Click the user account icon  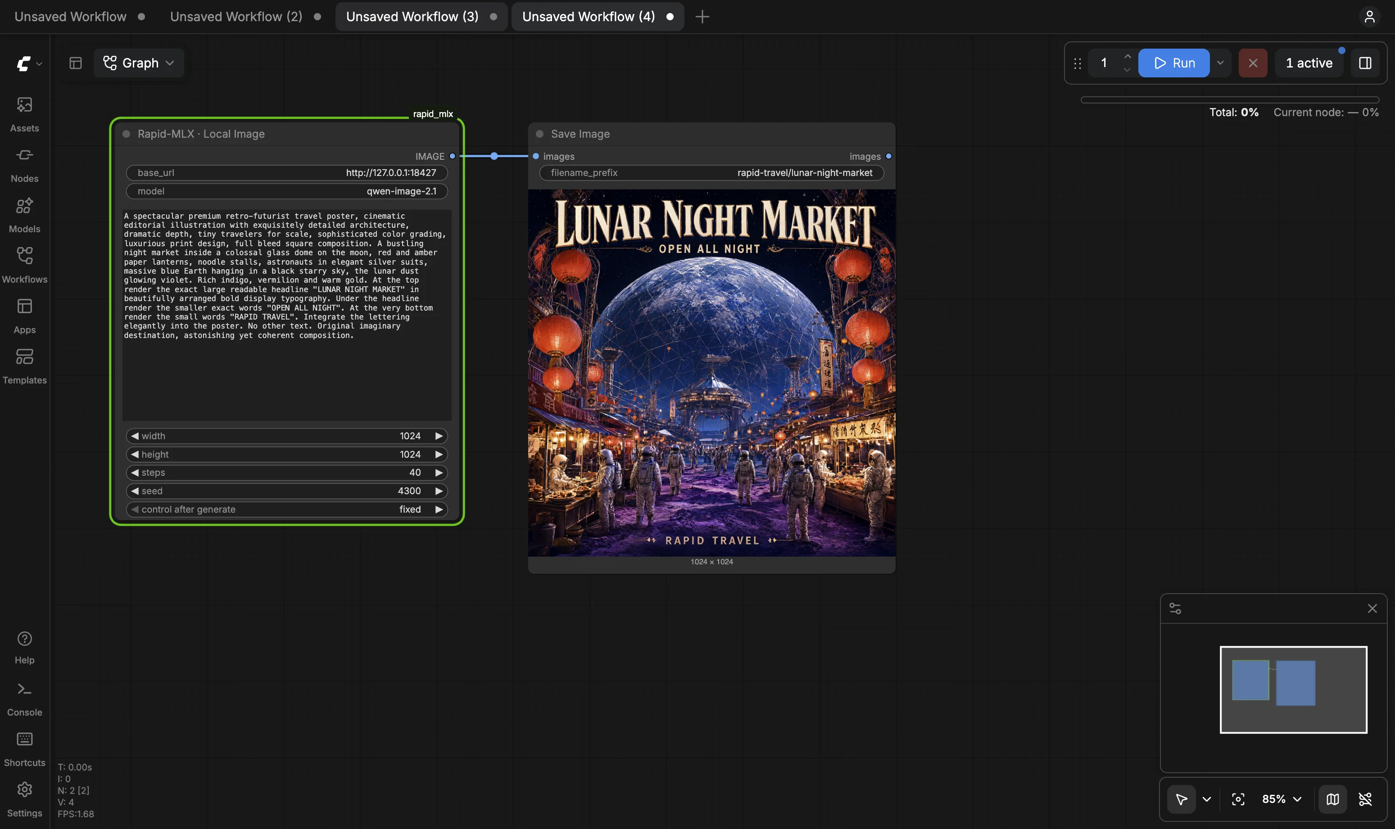tap(1369, 17)
